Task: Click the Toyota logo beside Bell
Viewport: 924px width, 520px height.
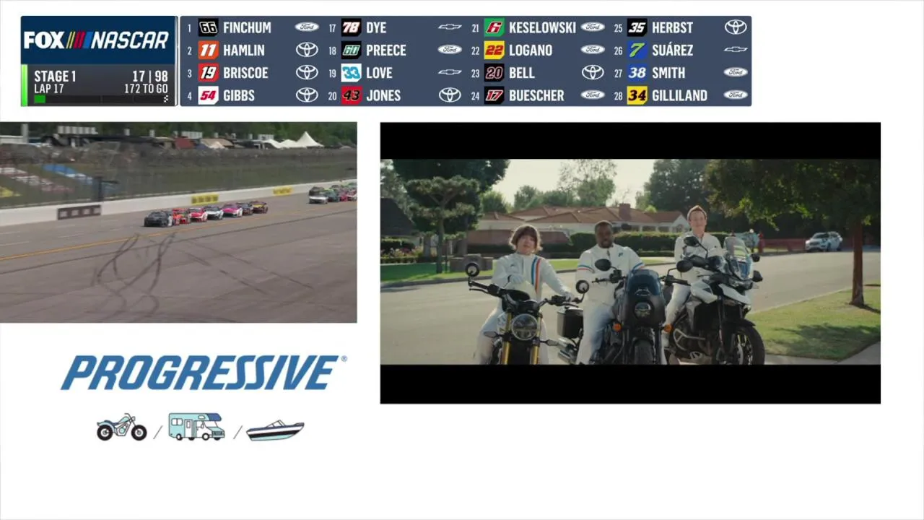Action: (593, 72)
